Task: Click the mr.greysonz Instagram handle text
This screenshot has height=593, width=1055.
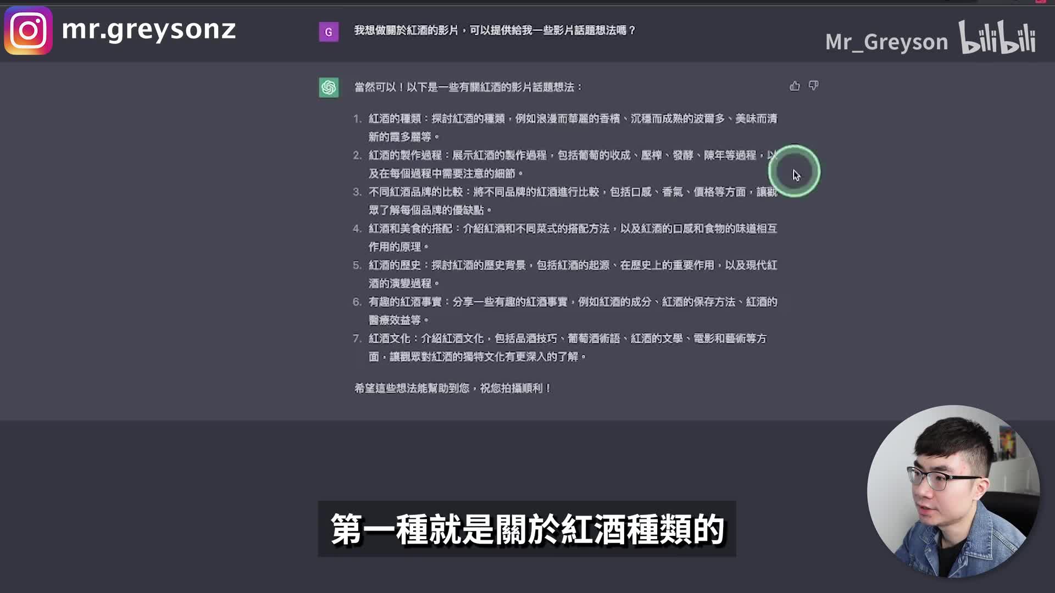Action: tap(148, 29)
